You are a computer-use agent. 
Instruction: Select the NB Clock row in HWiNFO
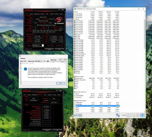point(97,36)
